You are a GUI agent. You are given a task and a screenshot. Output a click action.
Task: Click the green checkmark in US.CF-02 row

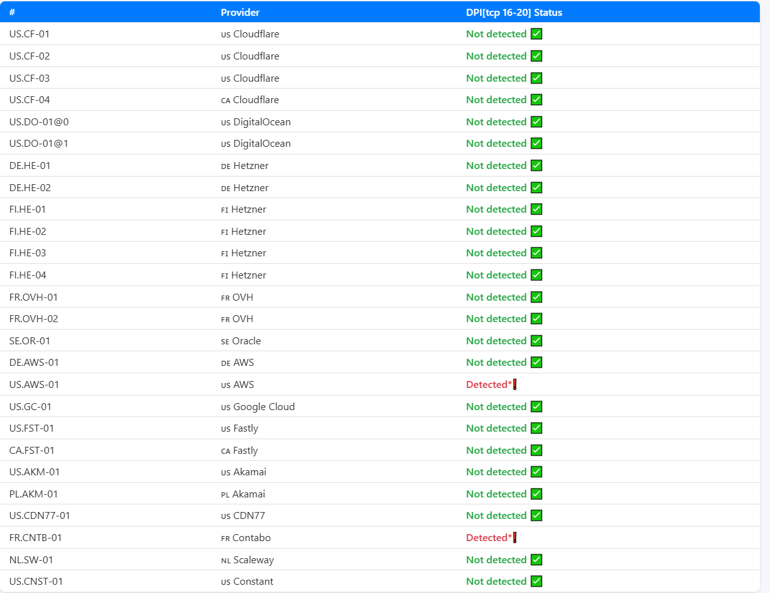pos(536,56)
